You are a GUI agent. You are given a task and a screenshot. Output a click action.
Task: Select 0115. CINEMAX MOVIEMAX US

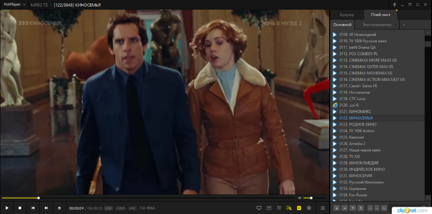377,73
